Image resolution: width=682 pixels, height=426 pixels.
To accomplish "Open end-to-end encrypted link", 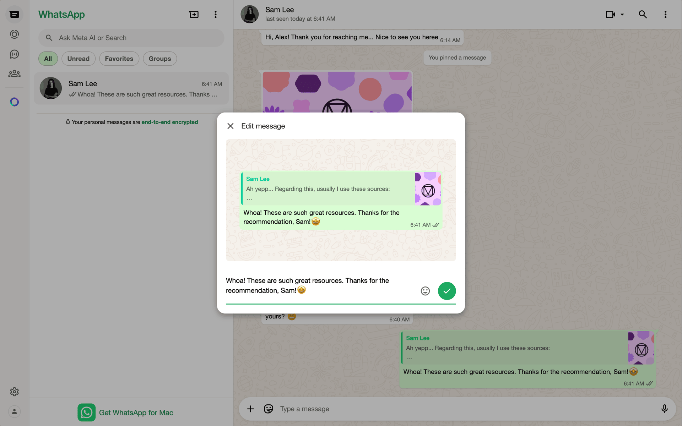I will (170, 122).
